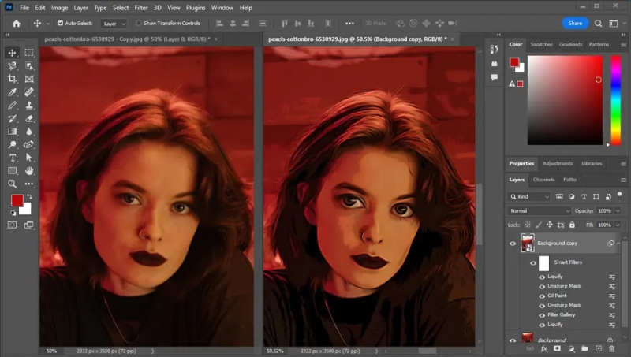Open the Fill slider dropdown arrow

(618, 225)
